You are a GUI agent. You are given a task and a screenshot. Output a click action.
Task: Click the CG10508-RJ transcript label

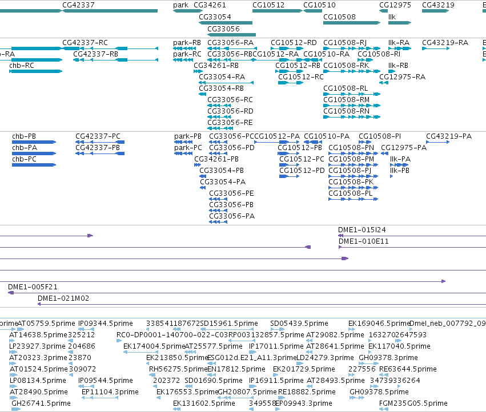pyautogui.click(x=345, y=42)
